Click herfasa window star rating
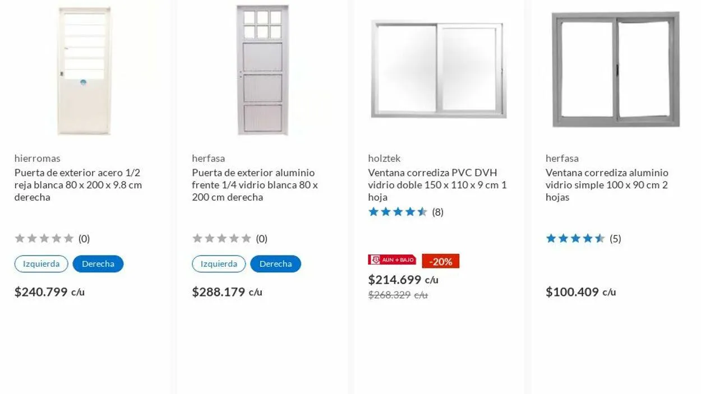 (575, 239)
